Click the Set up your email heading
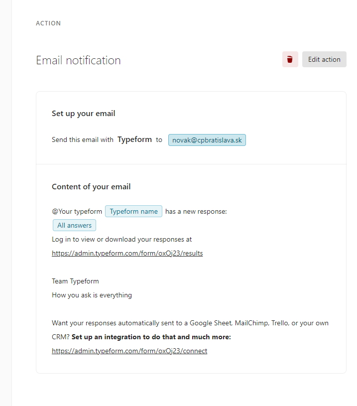This screenshot has width=357, height=406. (83, 114)
